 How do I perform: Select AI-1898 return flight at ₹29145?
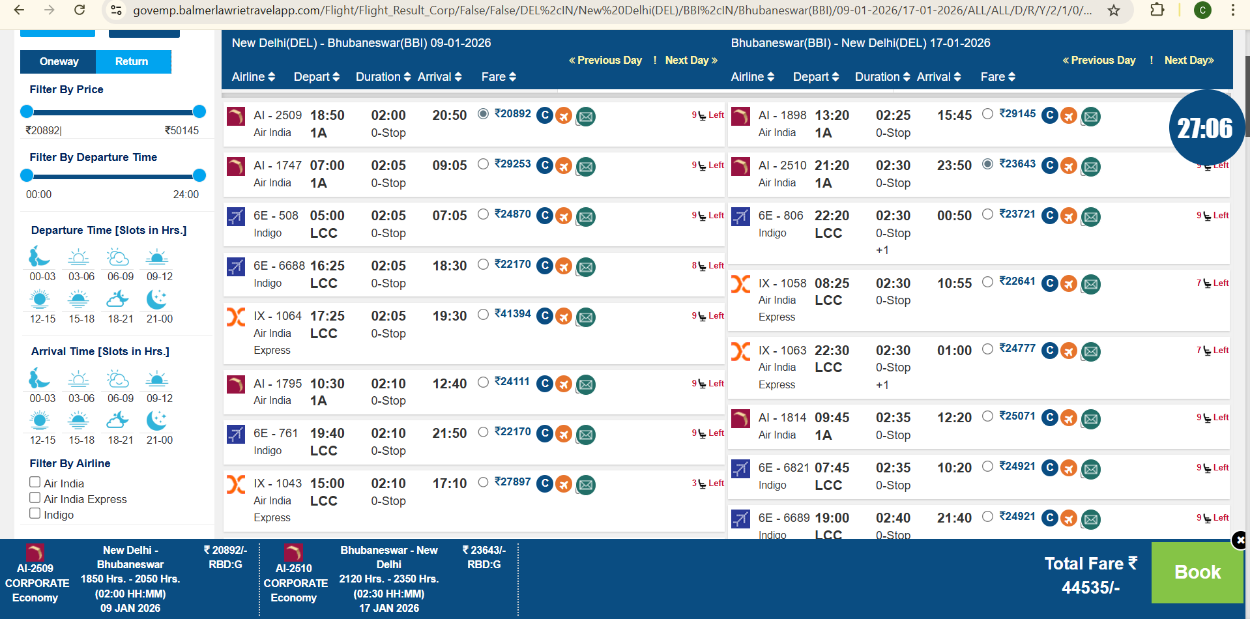click(988, 113)
